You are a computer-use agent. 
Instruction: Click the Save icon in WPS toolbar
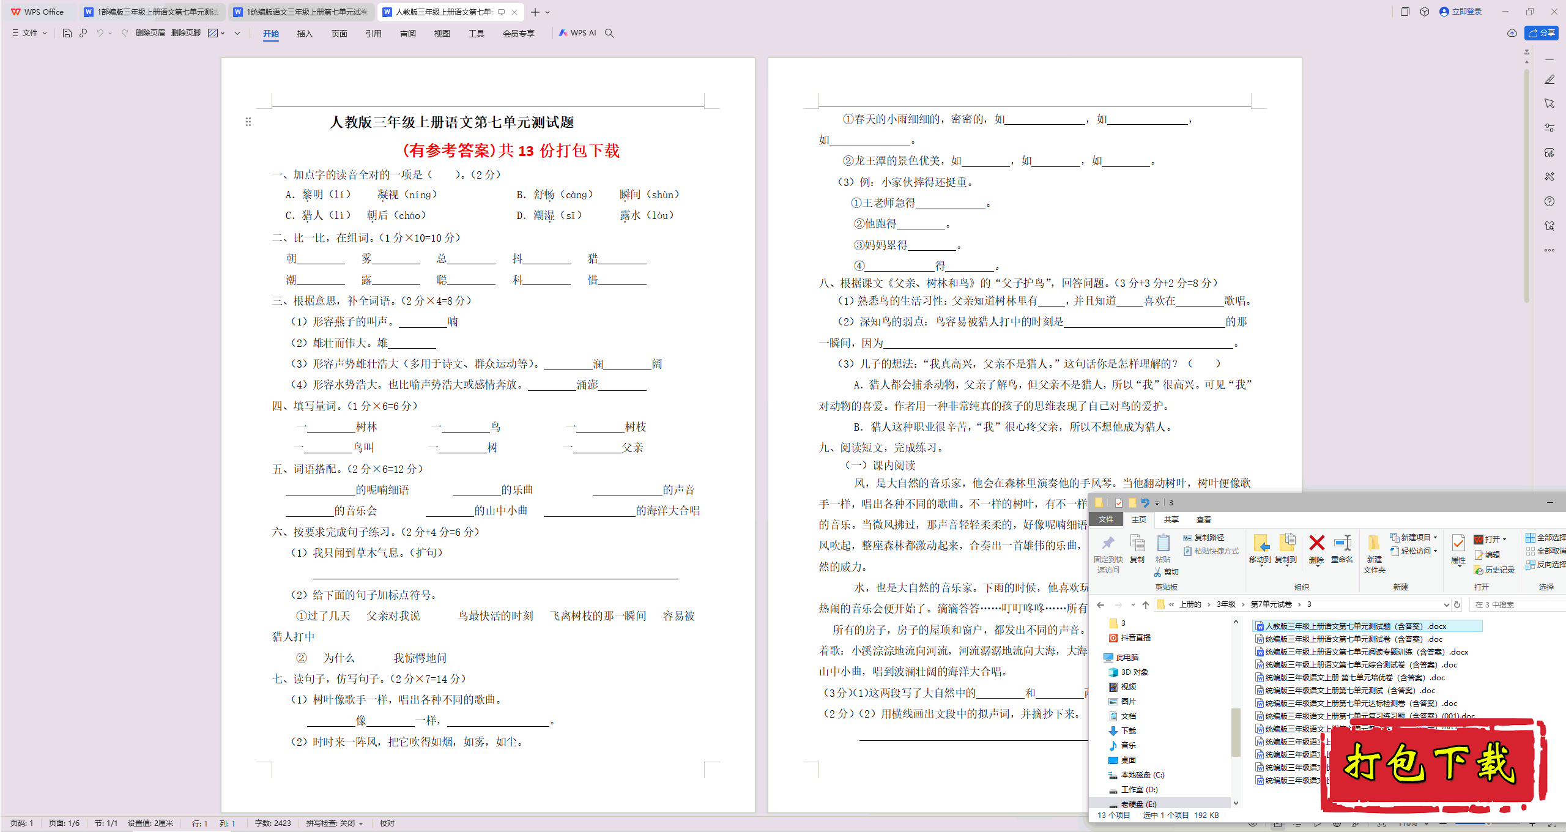[67, 33]
